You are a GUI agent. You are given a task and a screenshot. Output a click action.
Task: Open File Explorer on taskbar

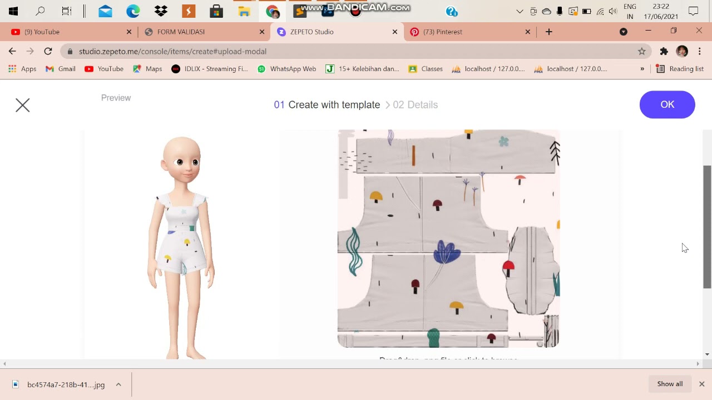pyautogui.click(x=244, y=11)
